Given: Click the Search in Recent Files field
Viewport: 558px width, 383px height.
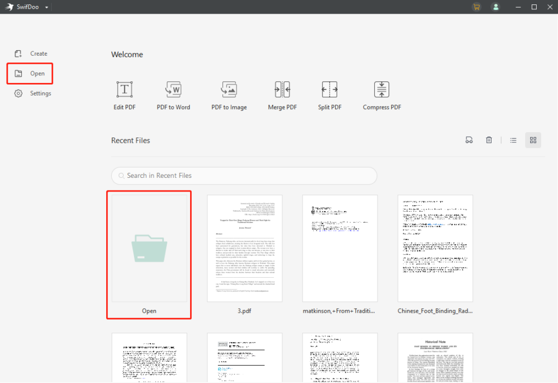Looking at the screenshot, I should pos(244,176).
